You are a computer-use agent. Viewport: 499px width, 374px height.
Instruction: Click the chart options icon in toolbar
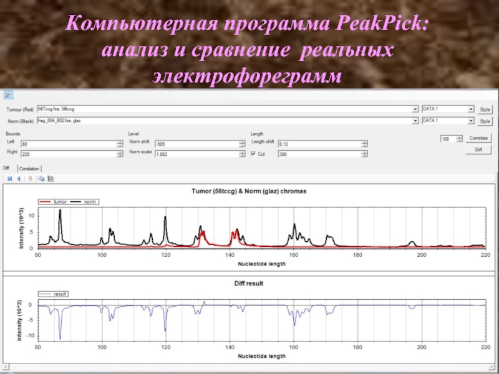pos(51,179)
